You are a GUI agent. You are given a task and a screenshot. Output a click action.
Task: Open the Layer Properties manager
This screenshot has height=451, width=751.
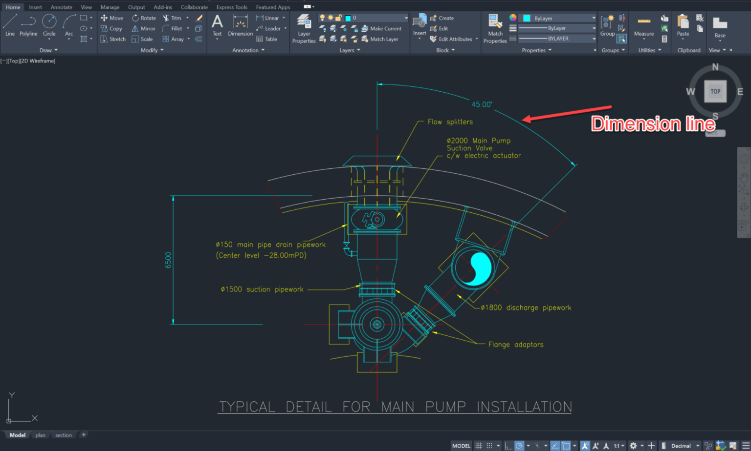(304, 29)
